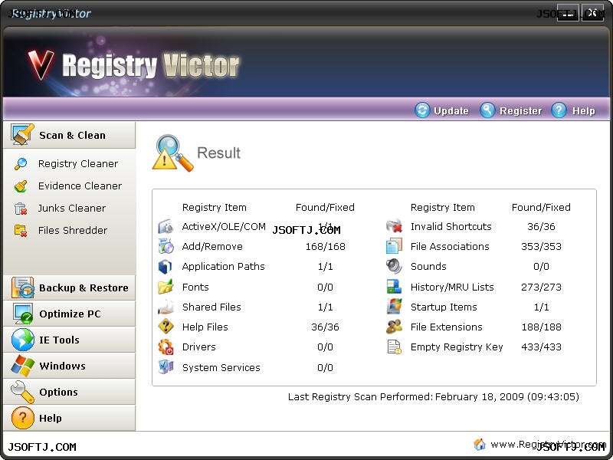The width and height of the screenshot is (613, 460).
Task: Click the Help Files 36/36 count
Action: pyautogui.click(x=325, y=327)
